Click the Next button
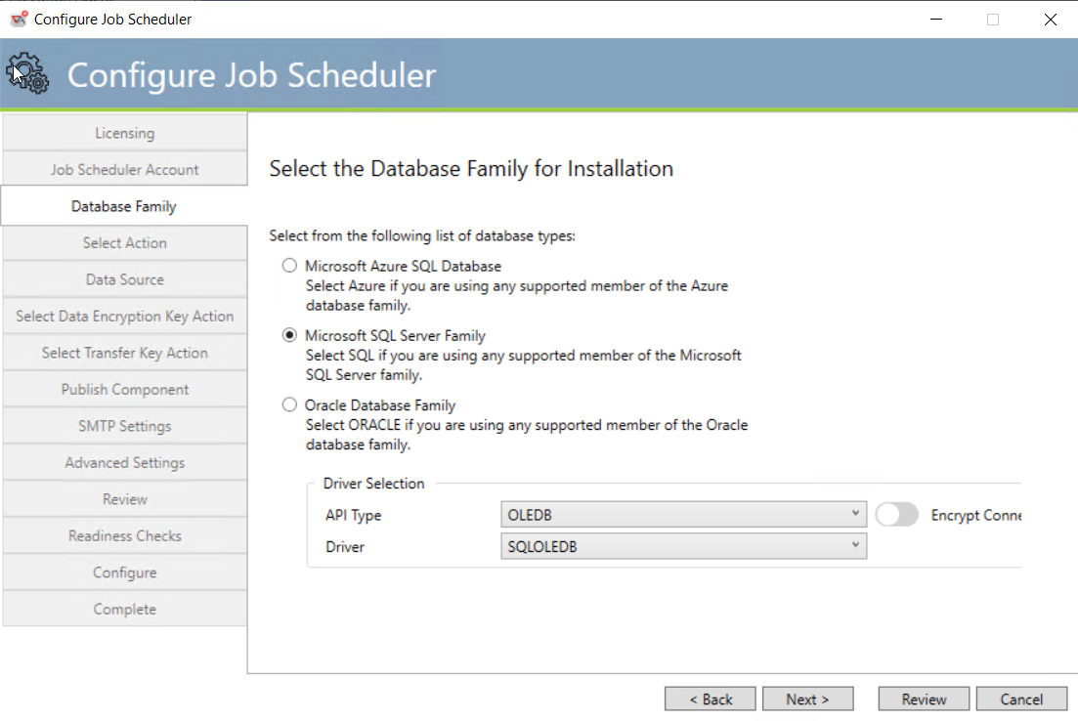1078x721 pixels. (807, 699)
